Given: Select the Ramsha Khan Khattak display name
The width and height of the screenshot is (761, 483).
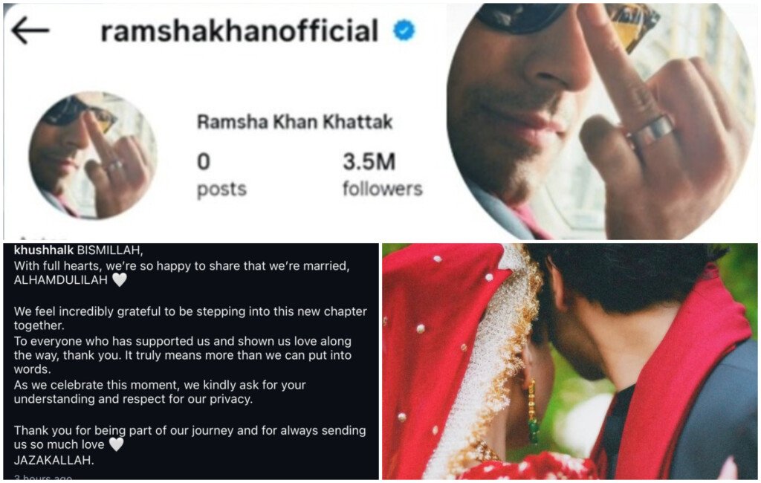Looking at the screenshot, I should coord(294,122).
